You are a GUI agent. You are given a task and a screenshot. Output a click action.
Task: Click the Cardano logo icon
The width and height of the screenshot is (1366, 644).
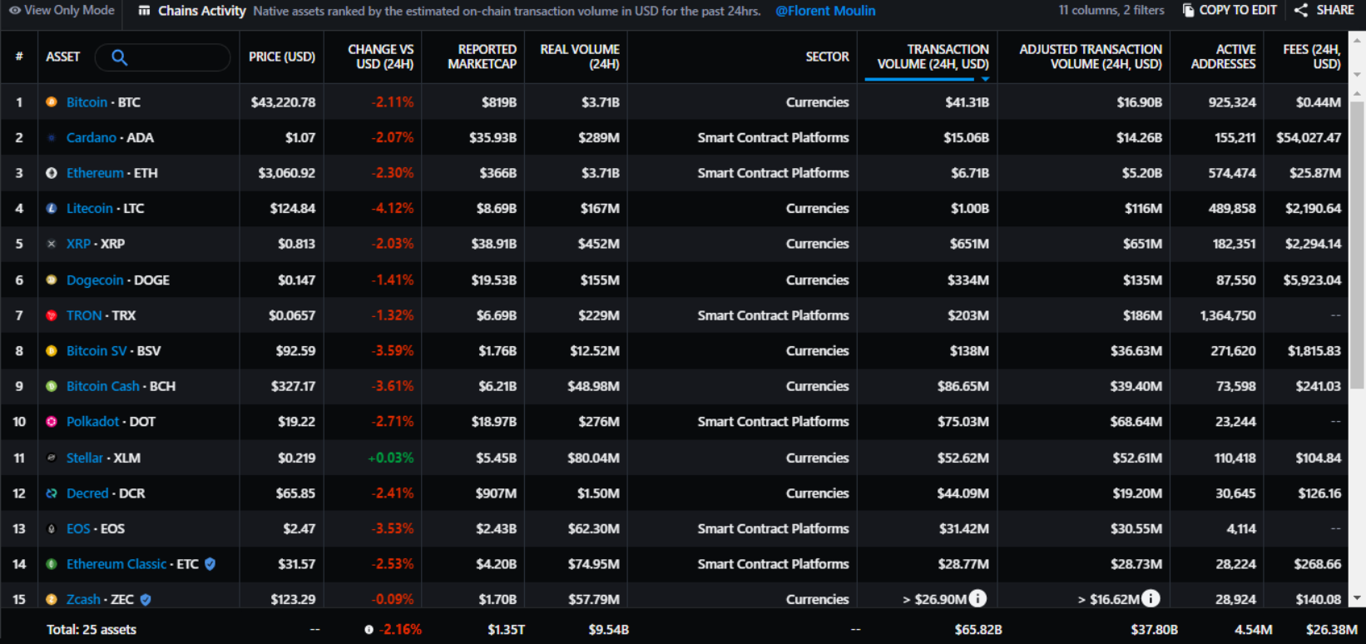pos(52,138)
